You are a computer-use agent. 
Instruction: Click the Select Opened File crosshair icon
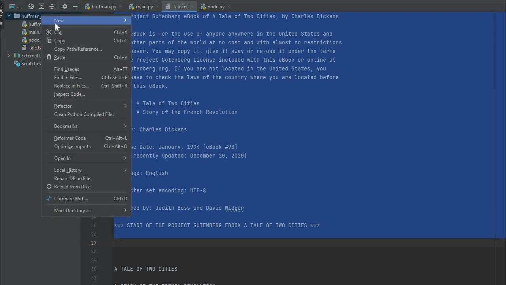(31, 6)
